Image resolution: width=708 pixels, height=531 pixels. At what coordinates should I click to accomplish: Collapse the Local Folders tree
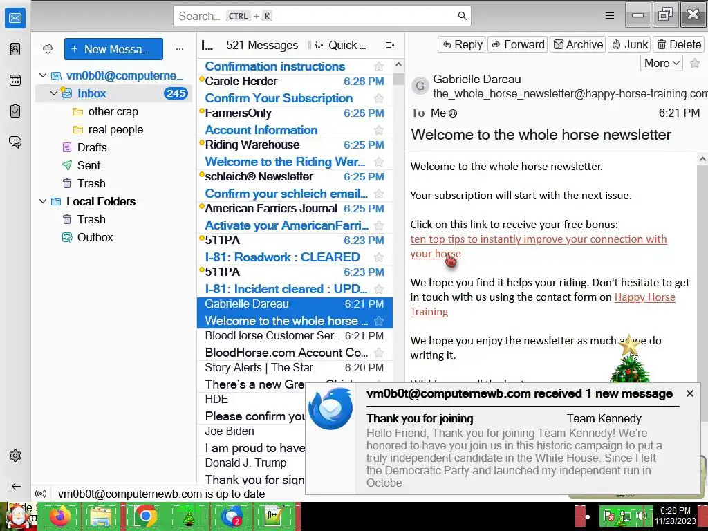[43, 201]
